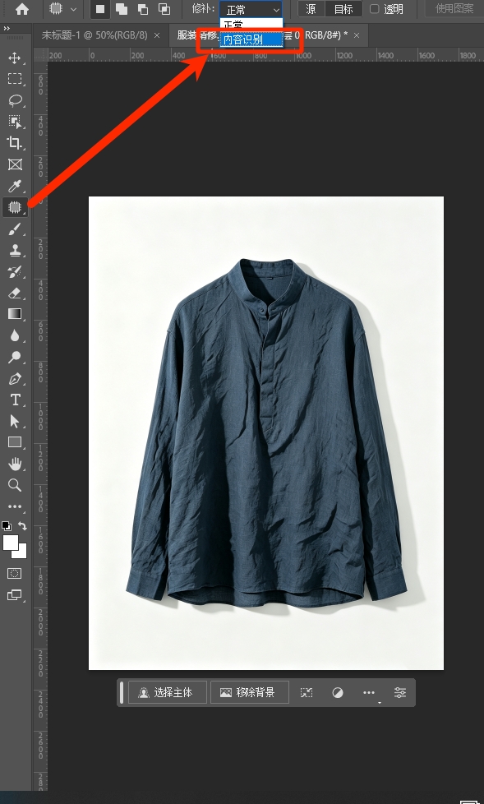The width and height of the screenshot is (484, 804).
Task: Enable the 透明 checkbox
Action: [x=374, y=9]
